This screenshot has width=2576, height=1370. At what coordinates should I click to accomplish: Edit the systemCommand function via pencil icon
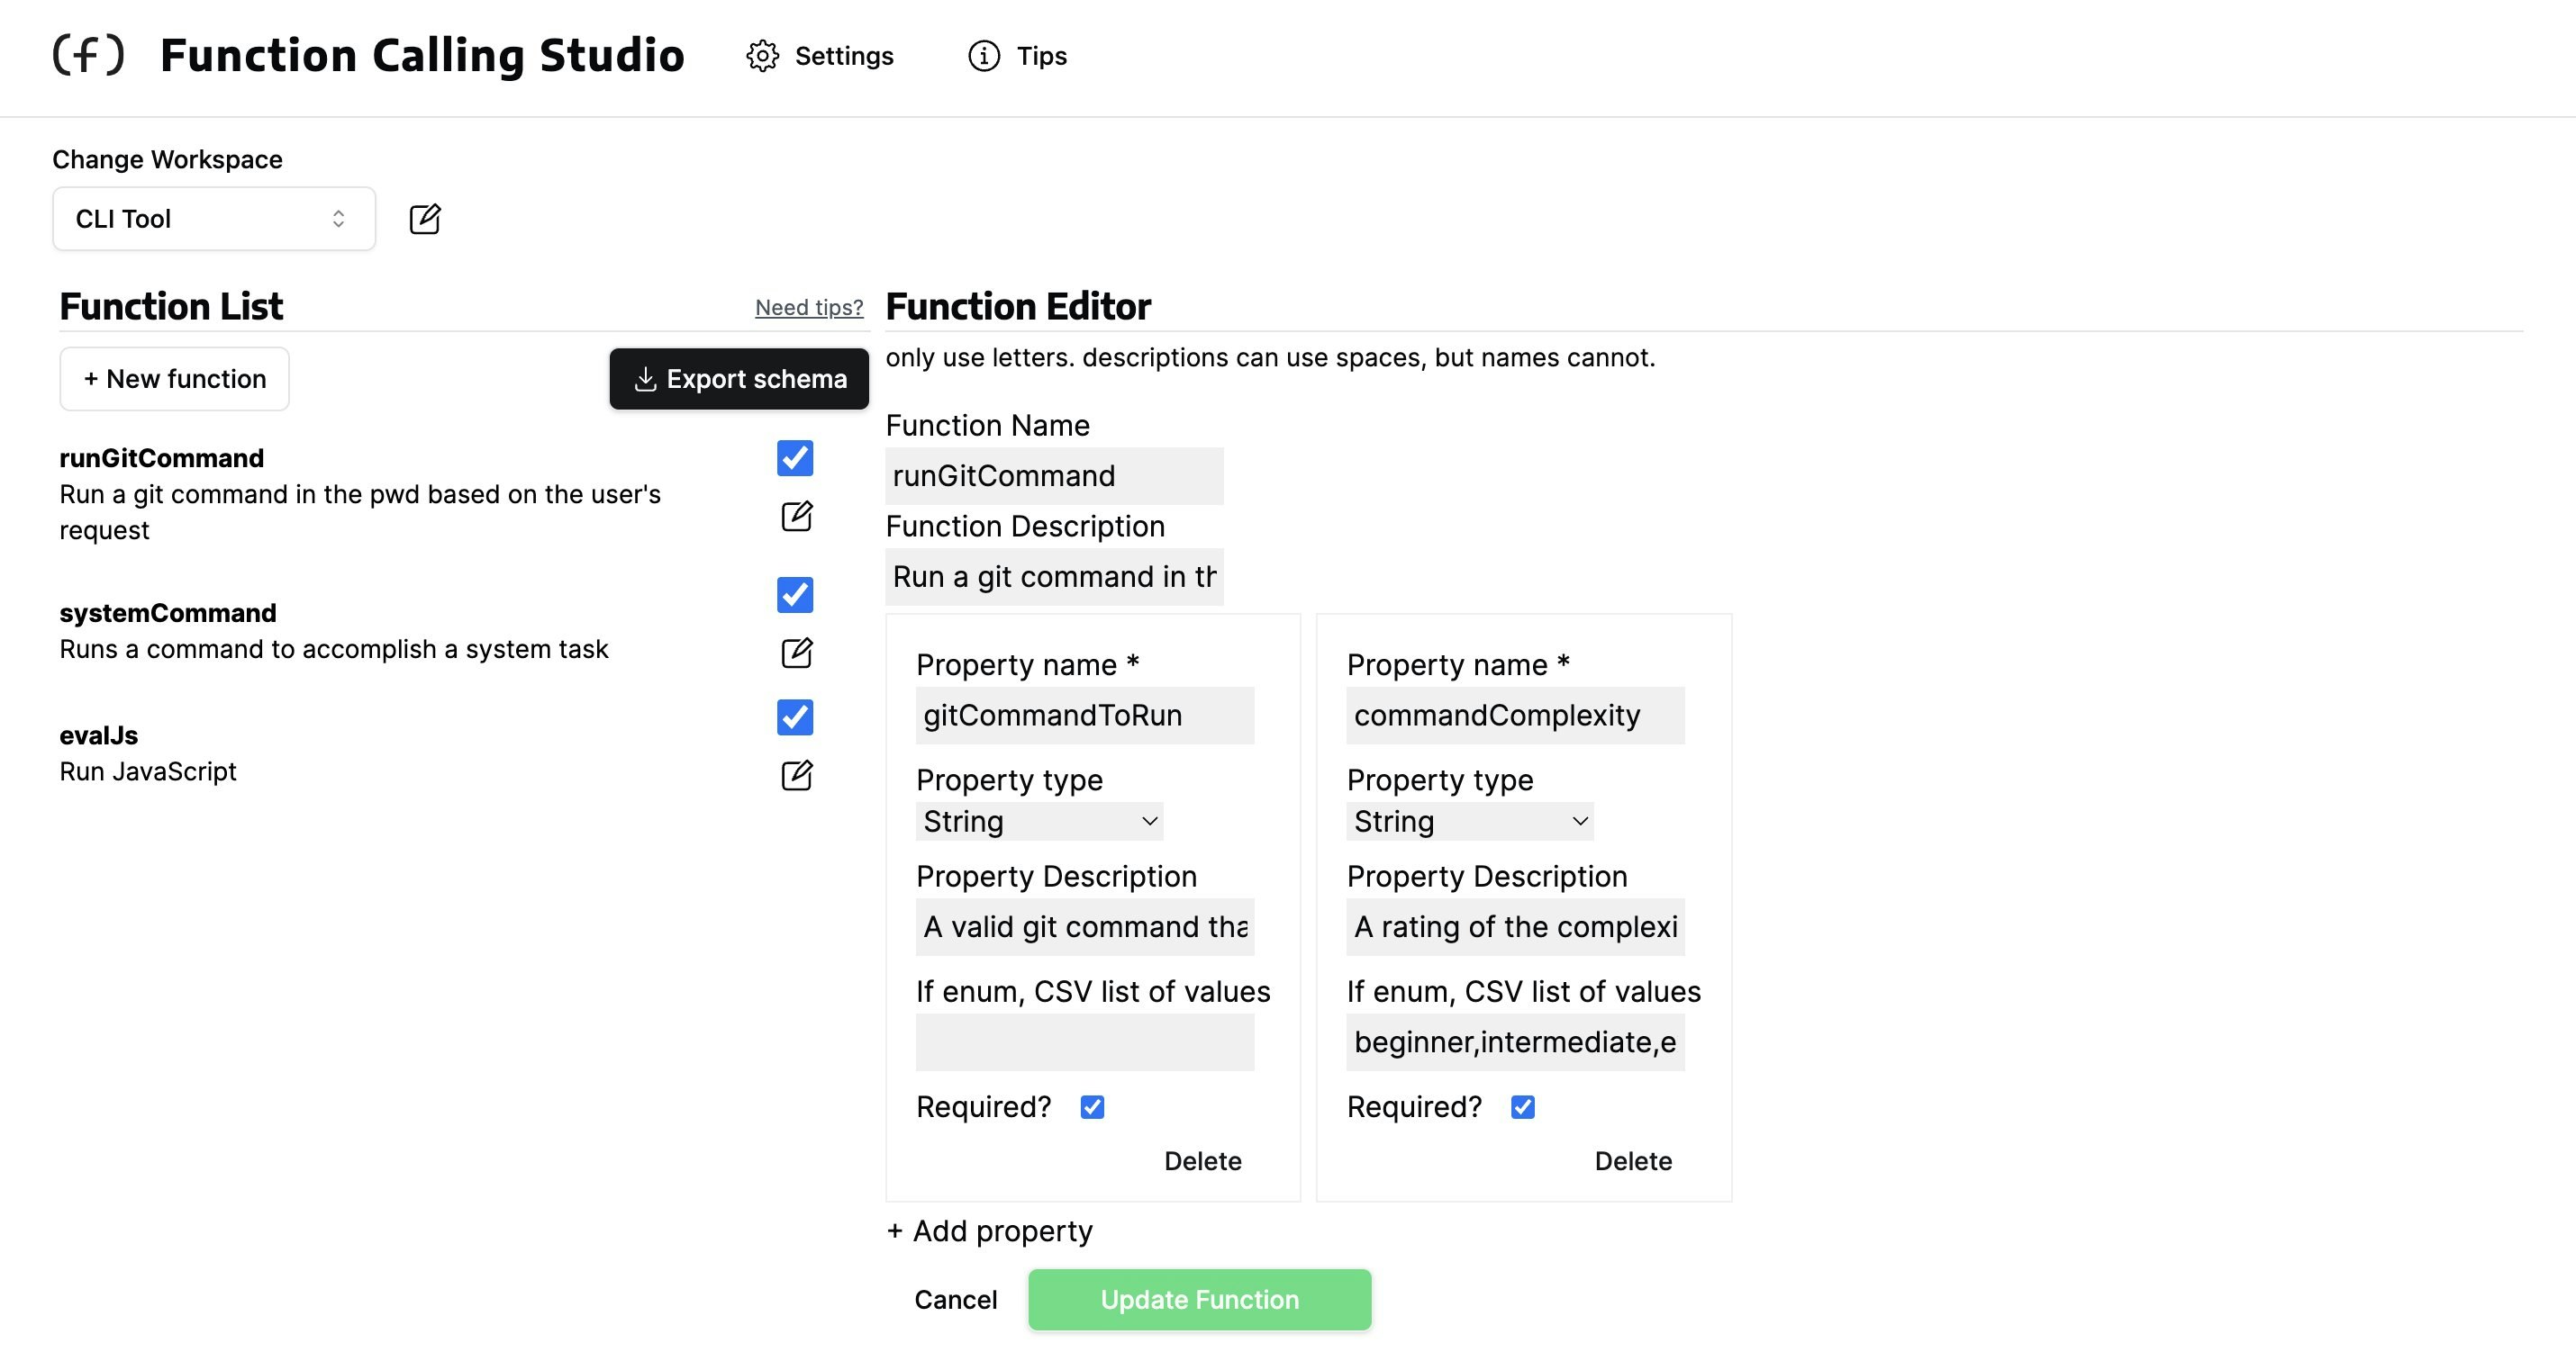pyautogui.click(x=796, y=653)
